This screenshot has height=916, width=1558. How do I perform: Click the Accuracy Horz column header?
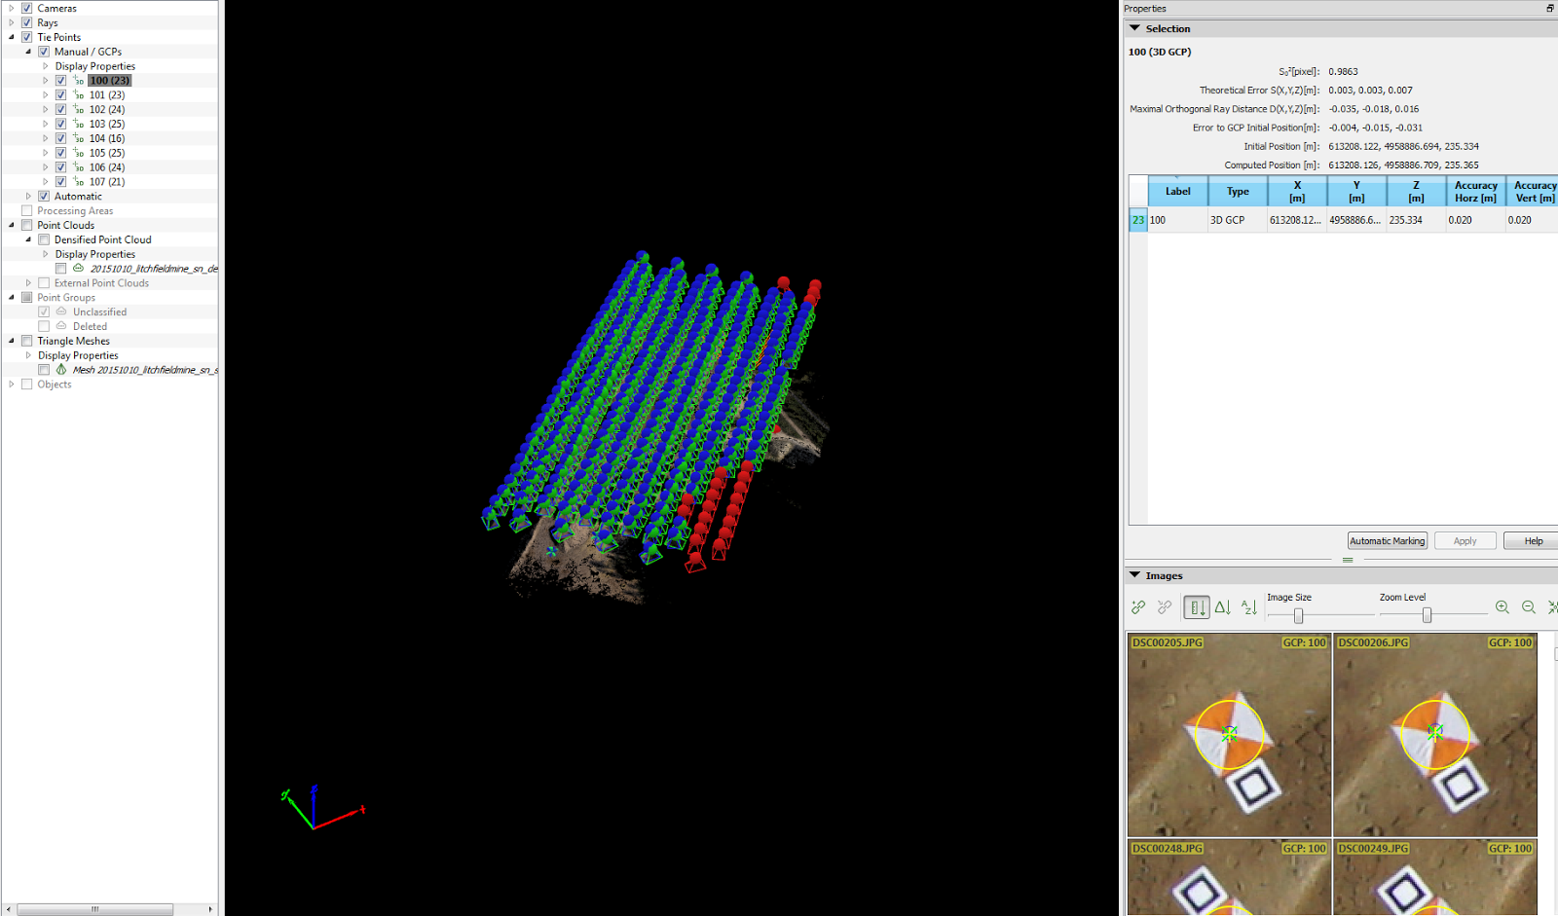pyautogui.click(x=1476, y=192)
